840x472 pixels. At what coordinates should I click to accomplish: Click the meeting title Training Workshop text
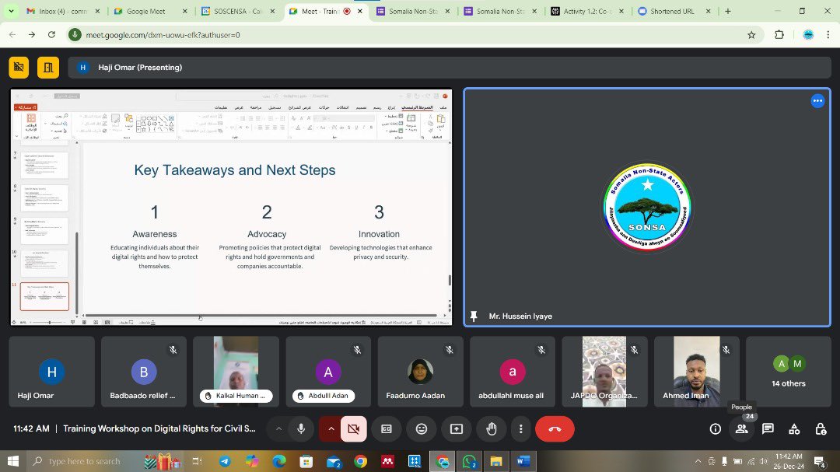pyautogui.click(x=159, y=428)
